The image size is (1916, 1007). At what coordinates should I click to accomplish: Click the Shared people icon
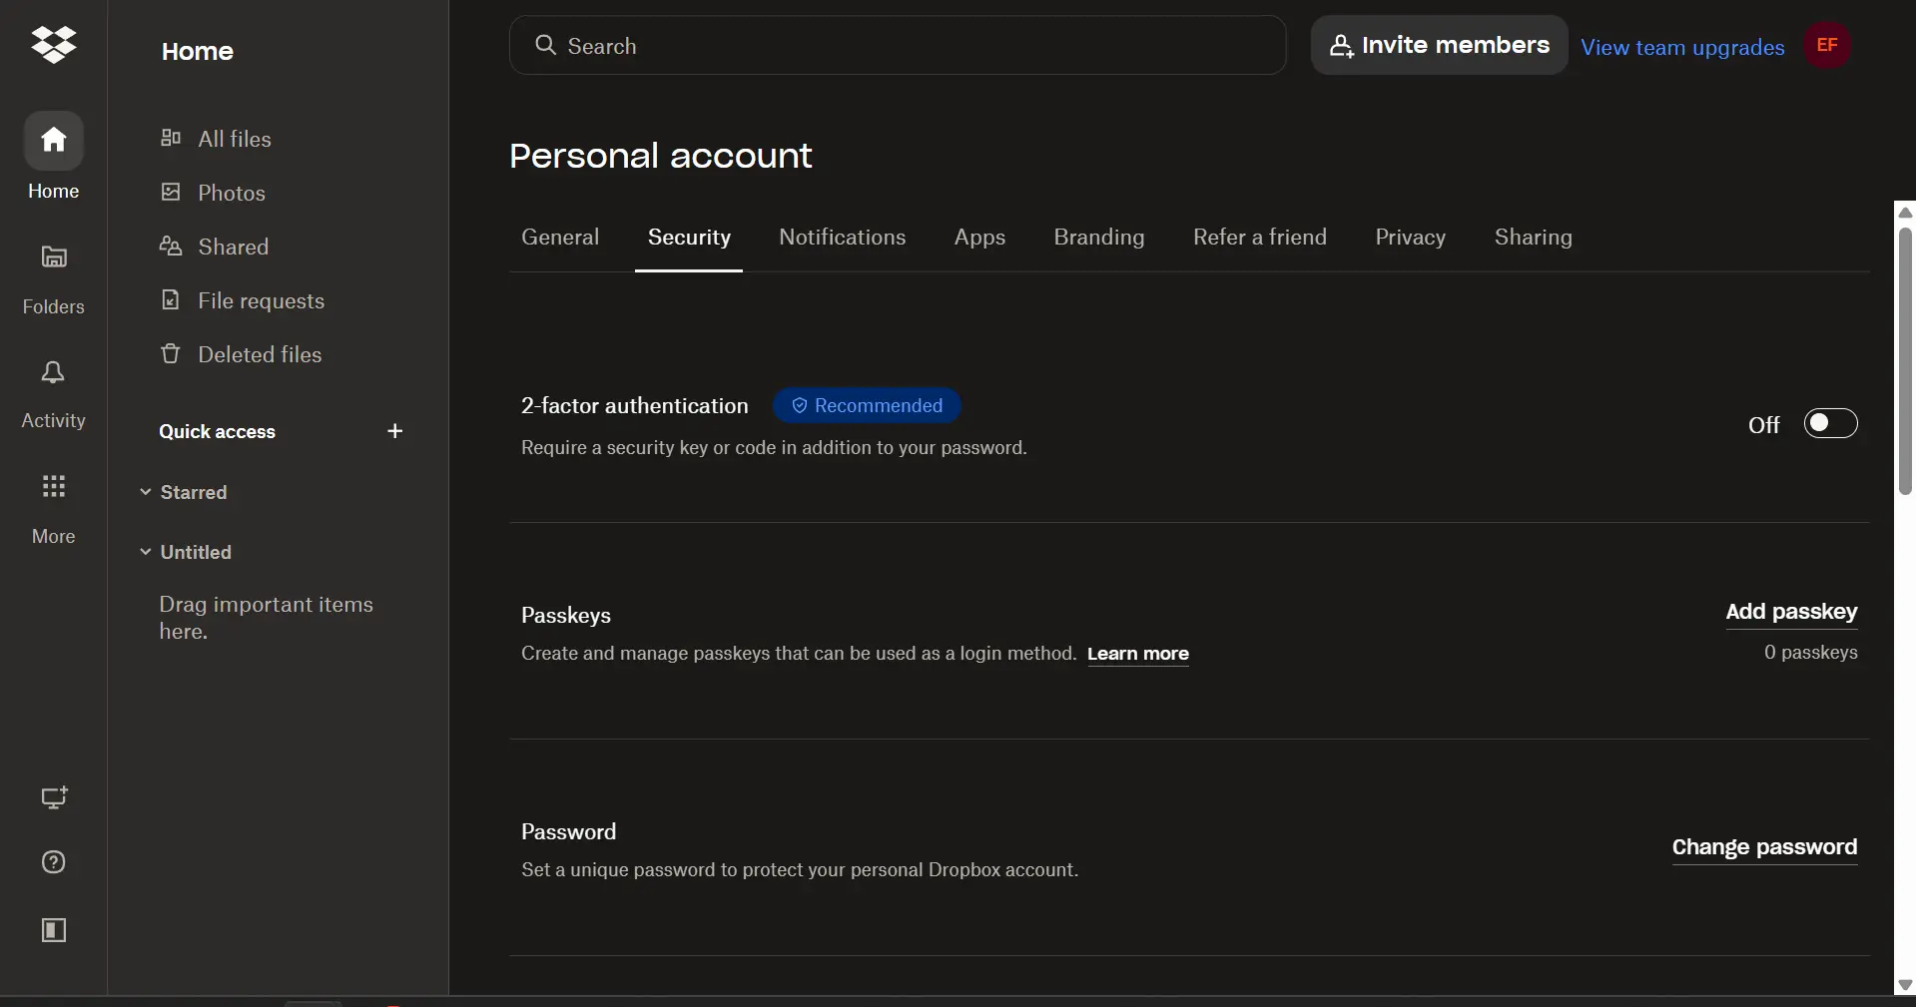(x=171, y=246)
